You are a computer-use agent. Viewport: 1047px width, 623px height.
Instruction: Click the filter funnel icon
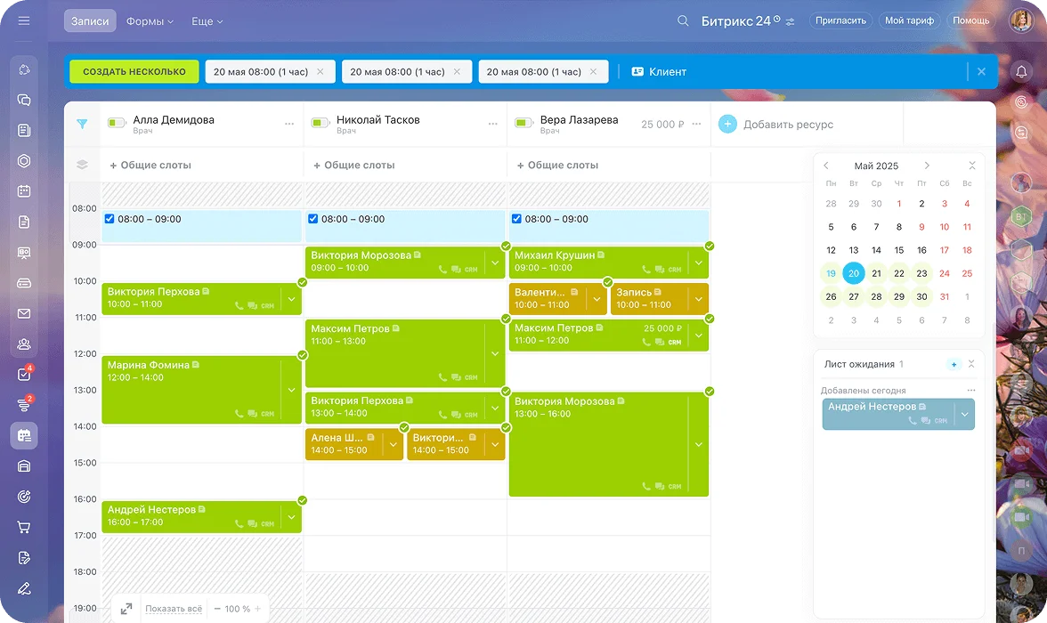pos(82,125)
